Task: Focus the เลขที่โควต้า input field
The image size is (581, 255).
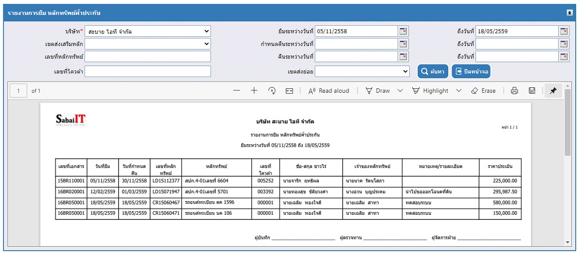Action: click(x=148, y=71)
